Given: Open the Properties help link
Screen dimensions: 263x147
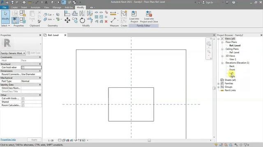Looking at the screenshot, I should tap(8, 140).
